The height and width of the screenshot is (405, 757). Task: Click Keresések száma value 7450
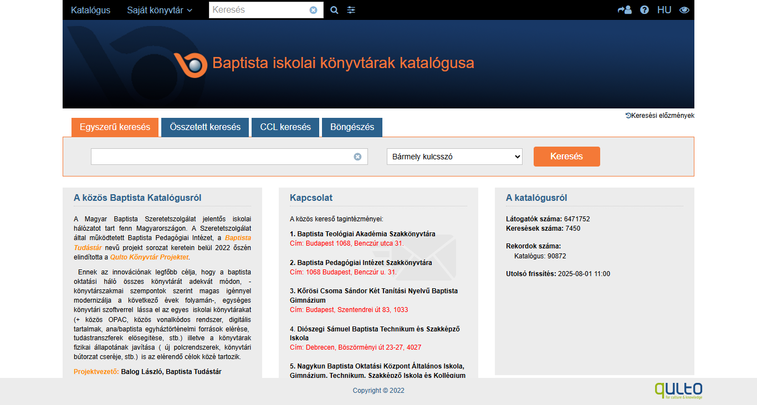(573, 229)
